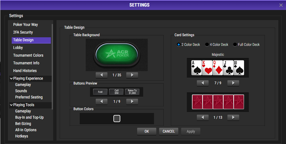This screenshot has width=286, height=144.
Task: Select the 4 Color Deck option
Action: (x=217, y=44)
